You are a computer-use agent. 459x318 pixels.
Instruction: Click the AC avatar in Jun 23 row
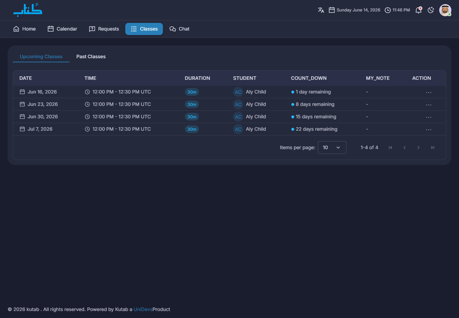click(238, 105)
